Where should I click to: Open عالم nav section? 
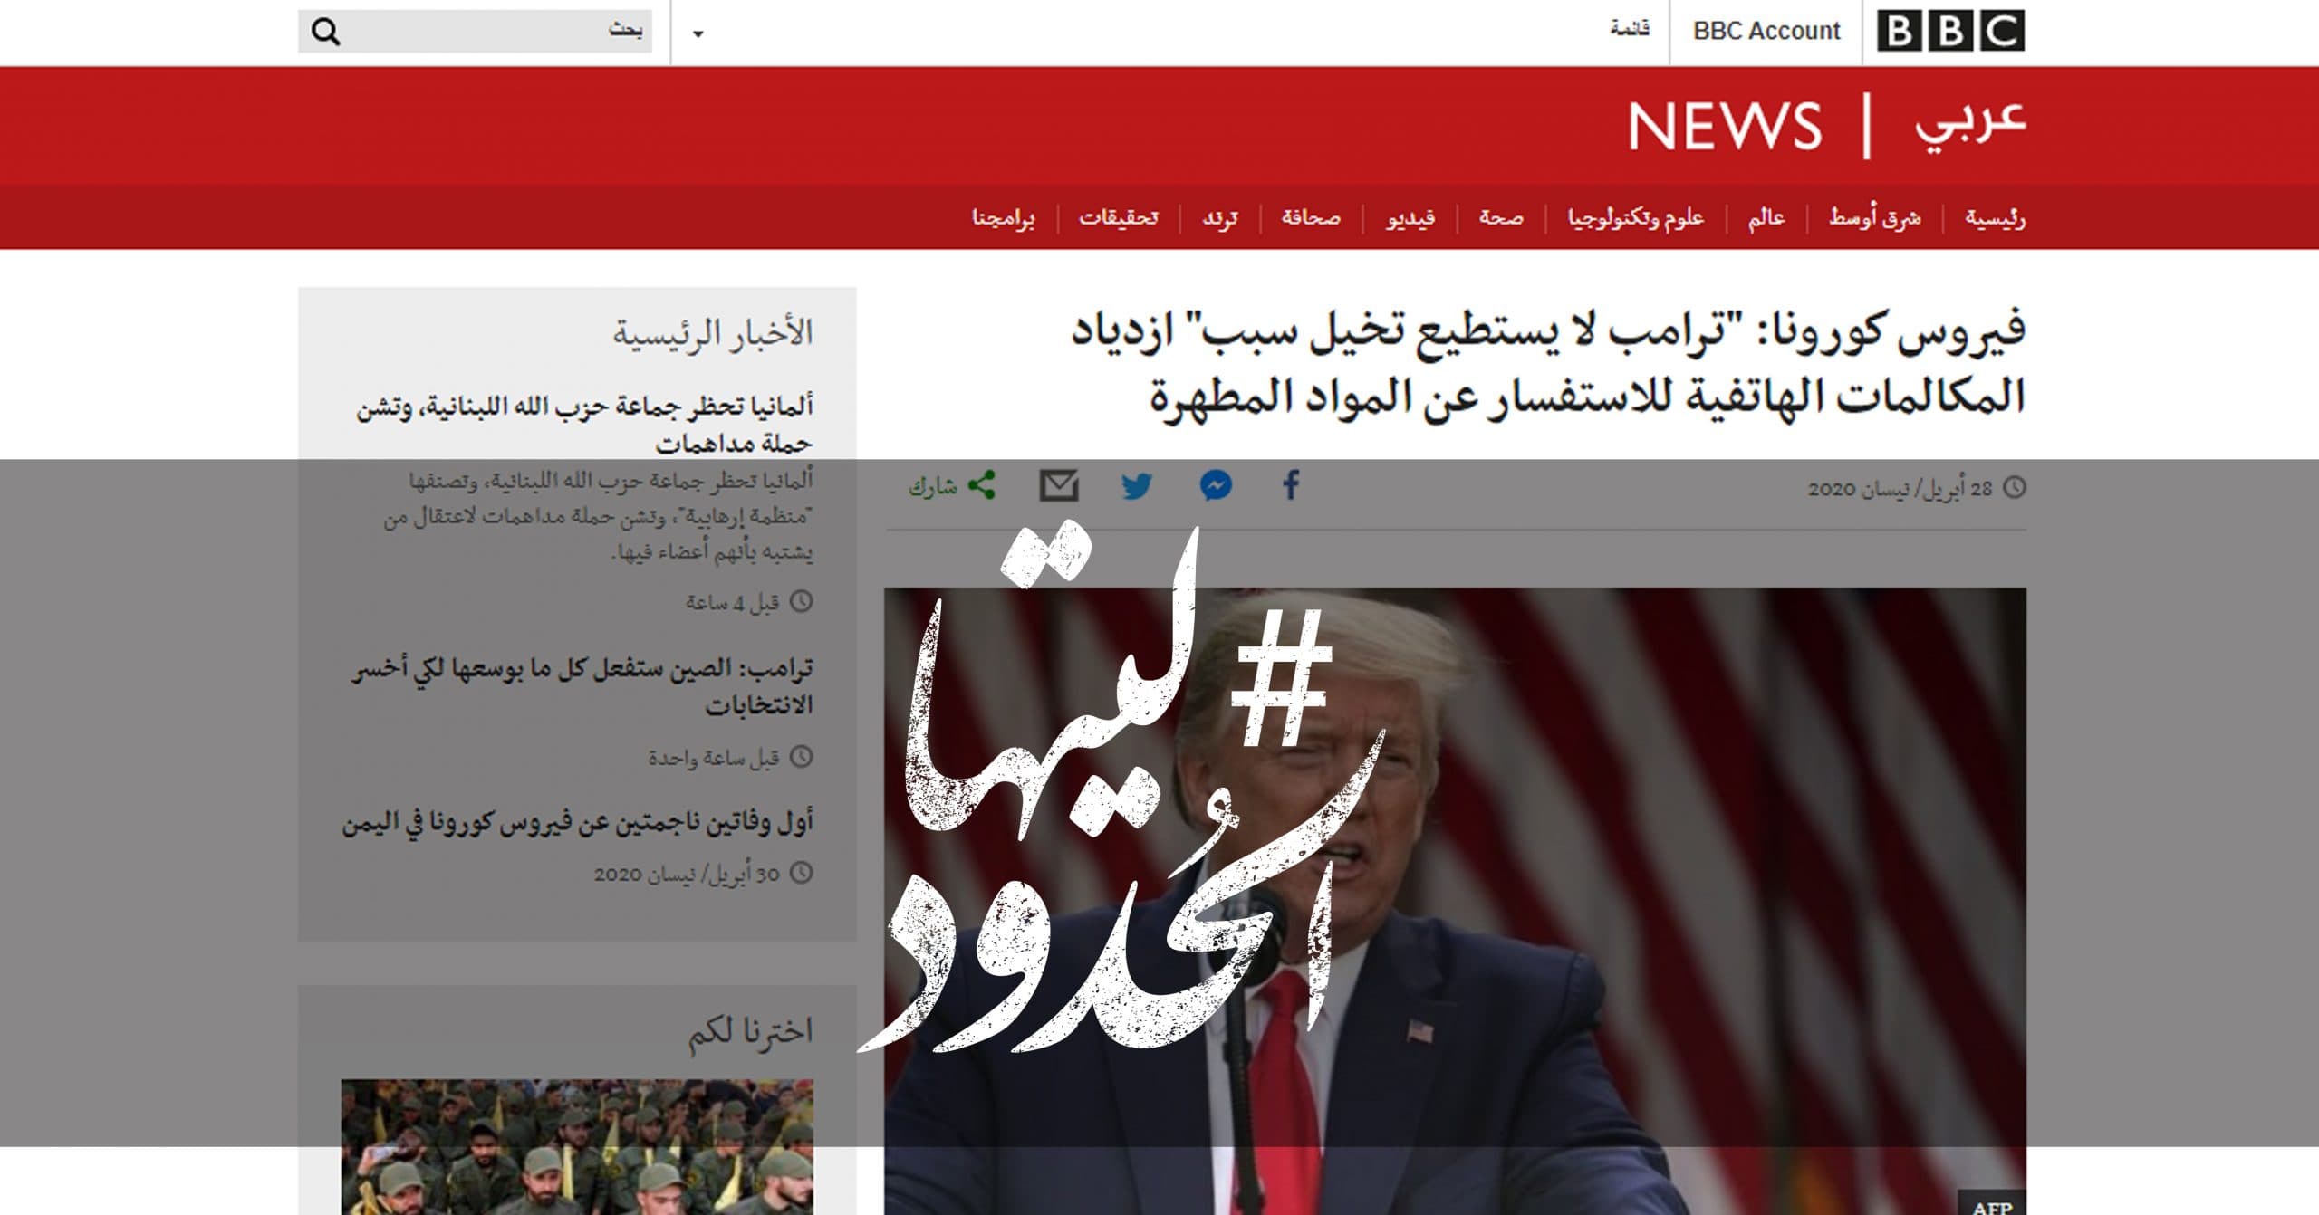(1766, 218)
